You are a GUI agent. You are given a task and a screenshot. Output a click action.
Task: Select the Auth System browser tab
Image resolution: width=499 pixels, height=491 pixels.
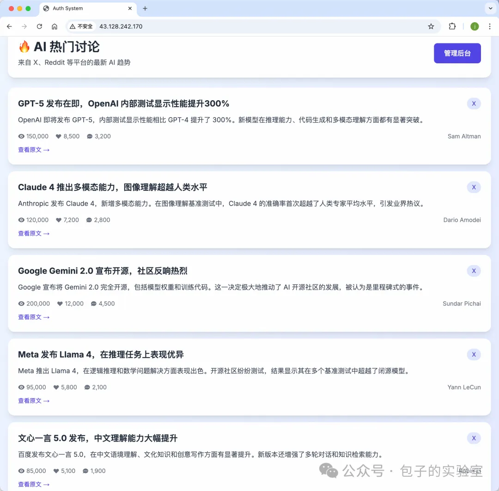88,9
